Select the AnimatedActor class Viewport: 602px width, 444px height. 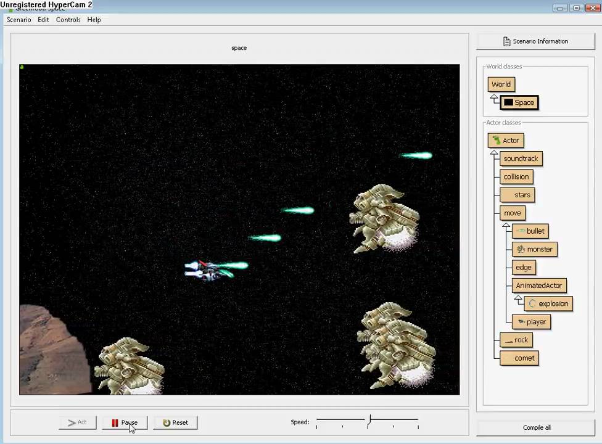pos(539,286)
